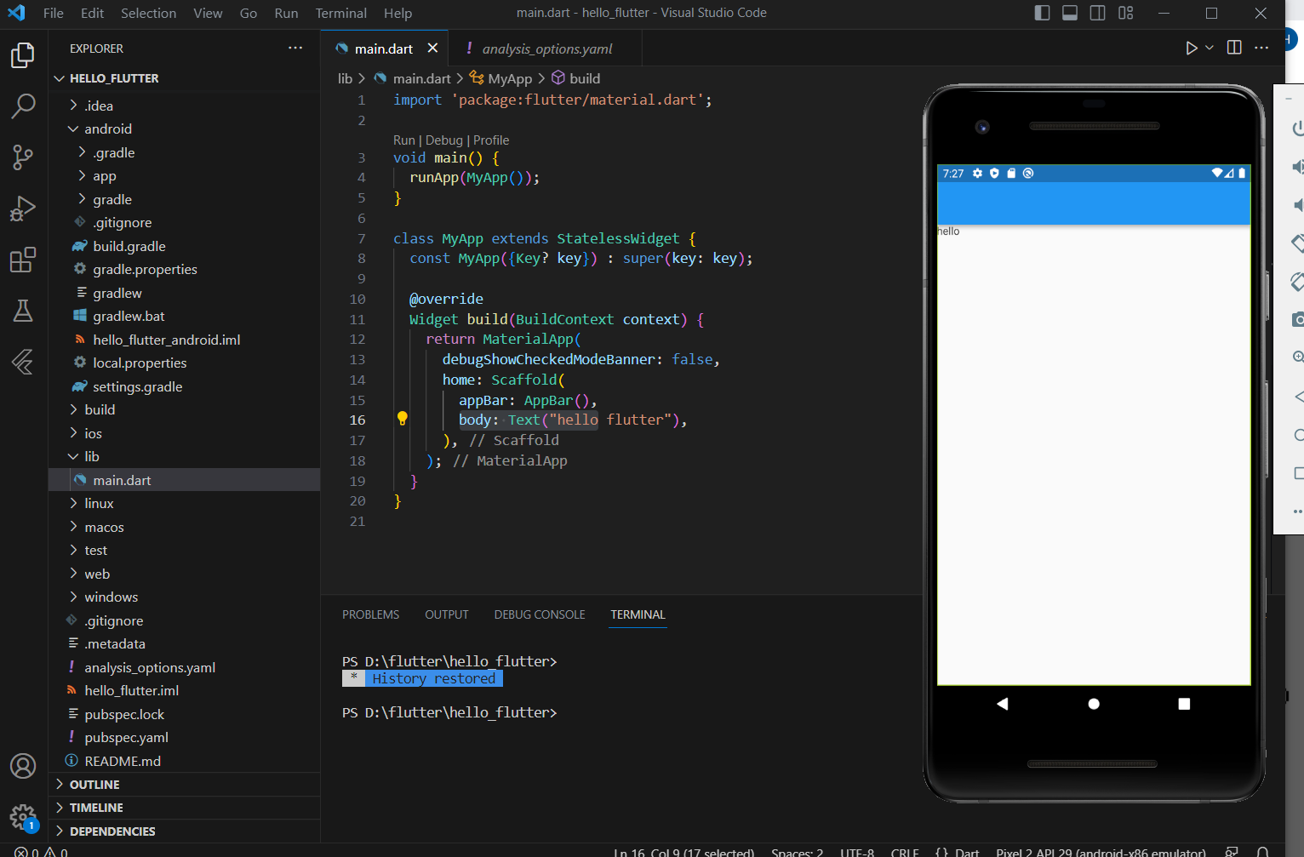Viewport: 1304px width, 857px height.
Task: Close the main.dart editor tab
Action: [432, 49]
